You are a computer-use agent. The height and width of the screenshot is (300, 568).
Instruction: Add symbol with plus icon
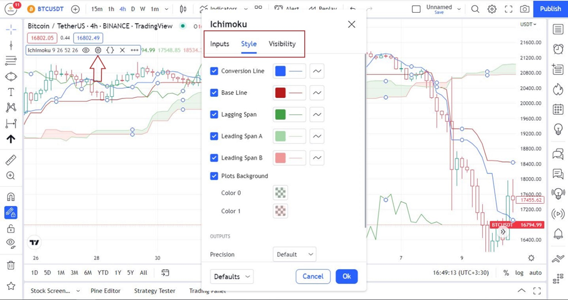(75, 9)
